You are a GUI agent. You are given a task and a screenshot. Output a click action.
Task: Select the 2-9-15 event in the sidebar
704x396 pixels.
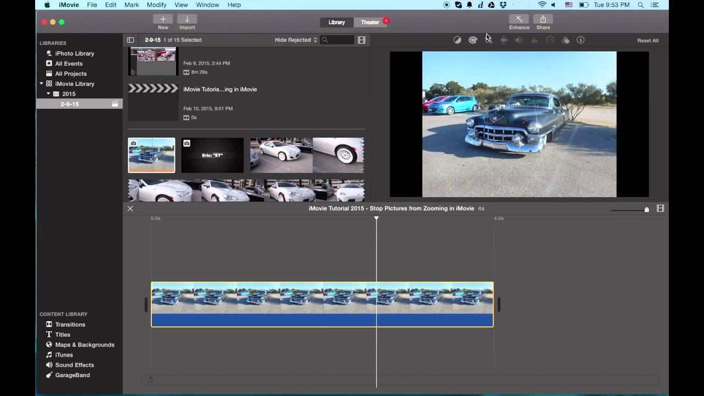coord(80,104)
